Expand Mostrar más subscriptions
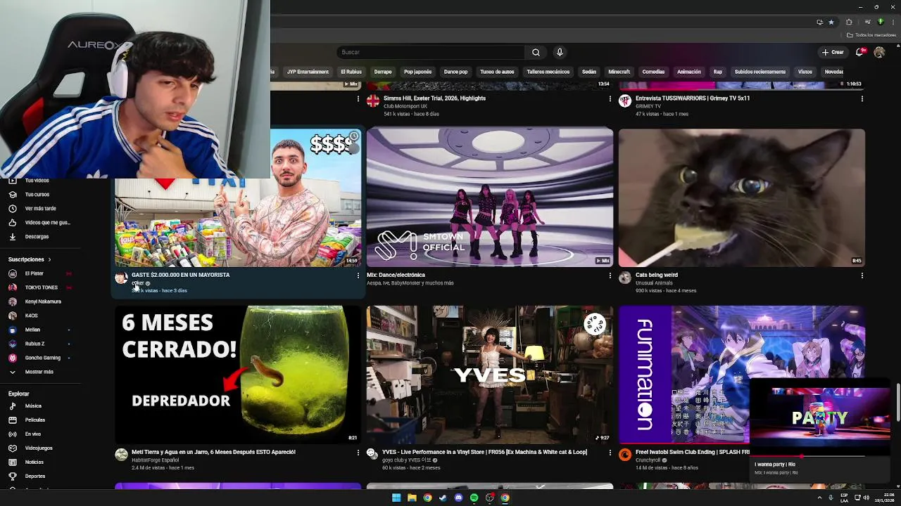Viewport: 901px width, 506px height. (40, 372)
